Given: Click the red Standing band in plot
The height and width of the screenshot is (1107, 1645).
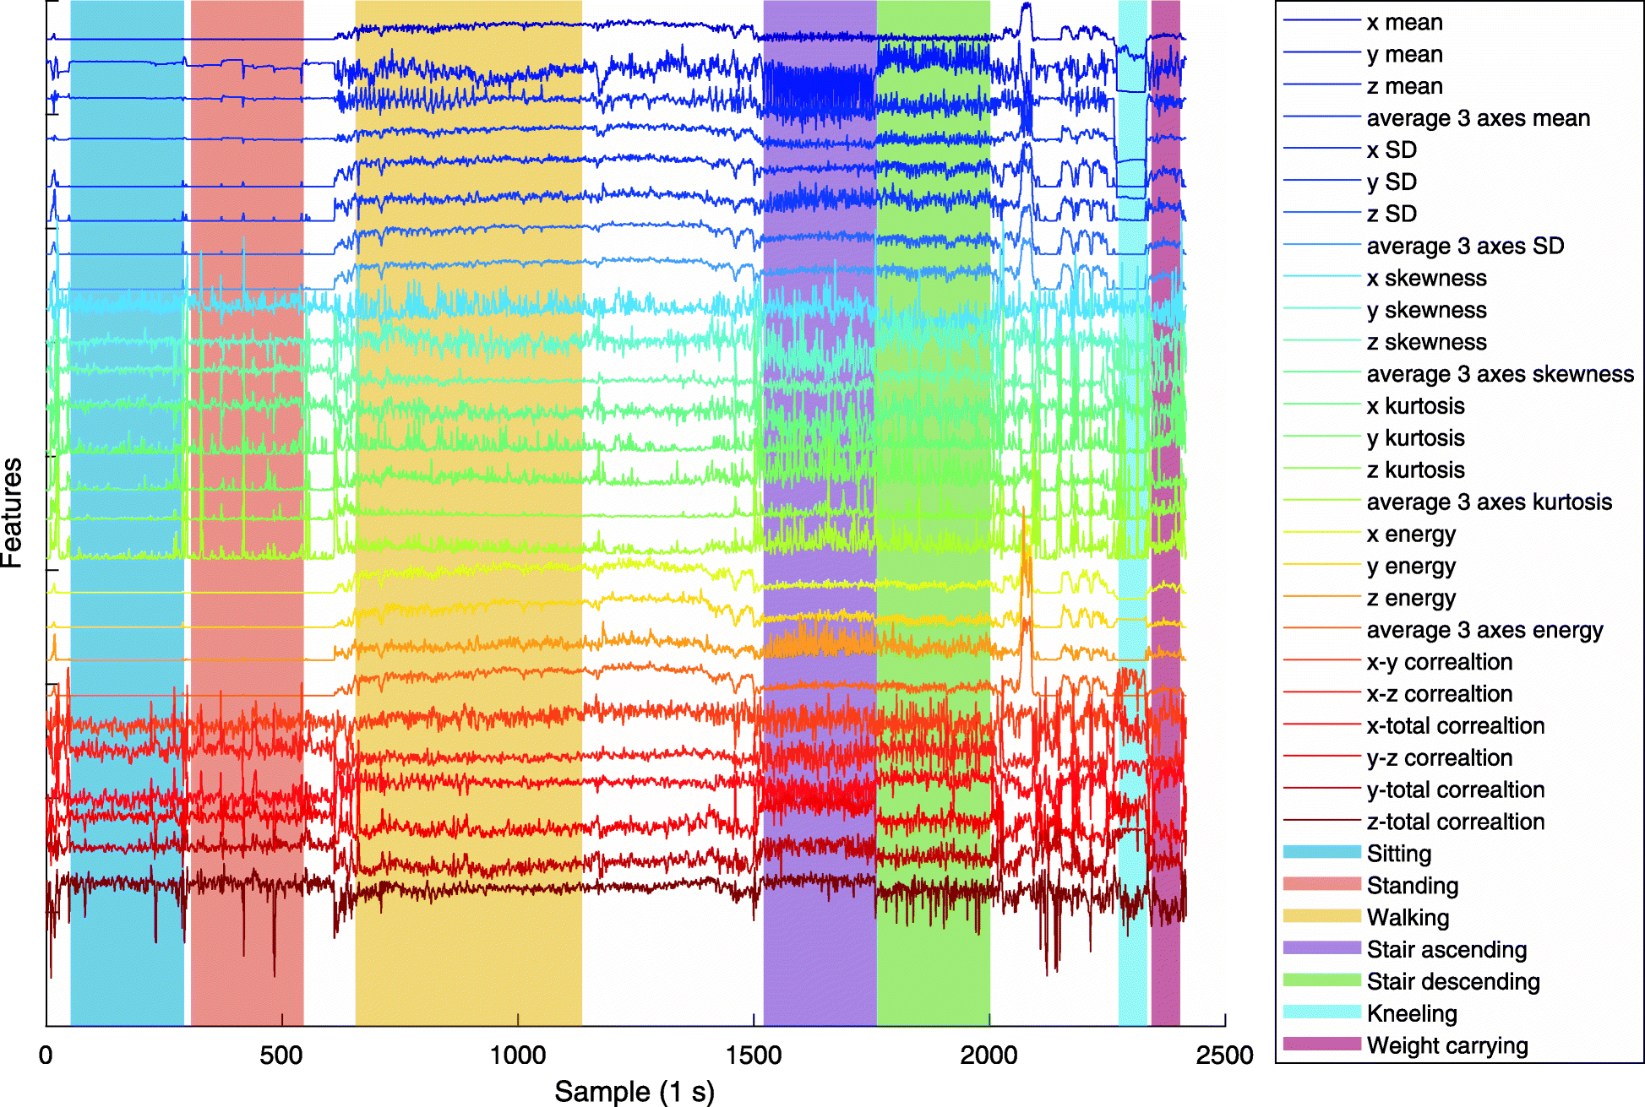Looking at the screenshot, I should pyautogui.click(x=247, y=513).
